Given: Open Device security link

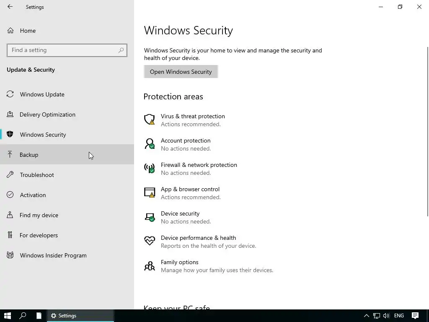Looking at the screenshot, I should click(x=180, y=213).
